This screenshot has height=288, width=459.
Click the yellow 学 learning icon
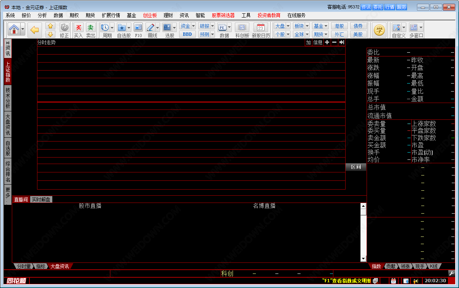[379, 30]
